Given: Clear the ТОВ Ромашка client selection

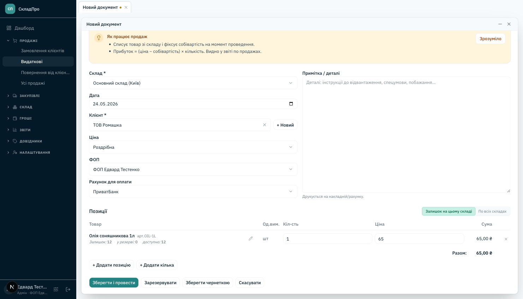Looking at the screenshot, I should click(x=265, y=125).
